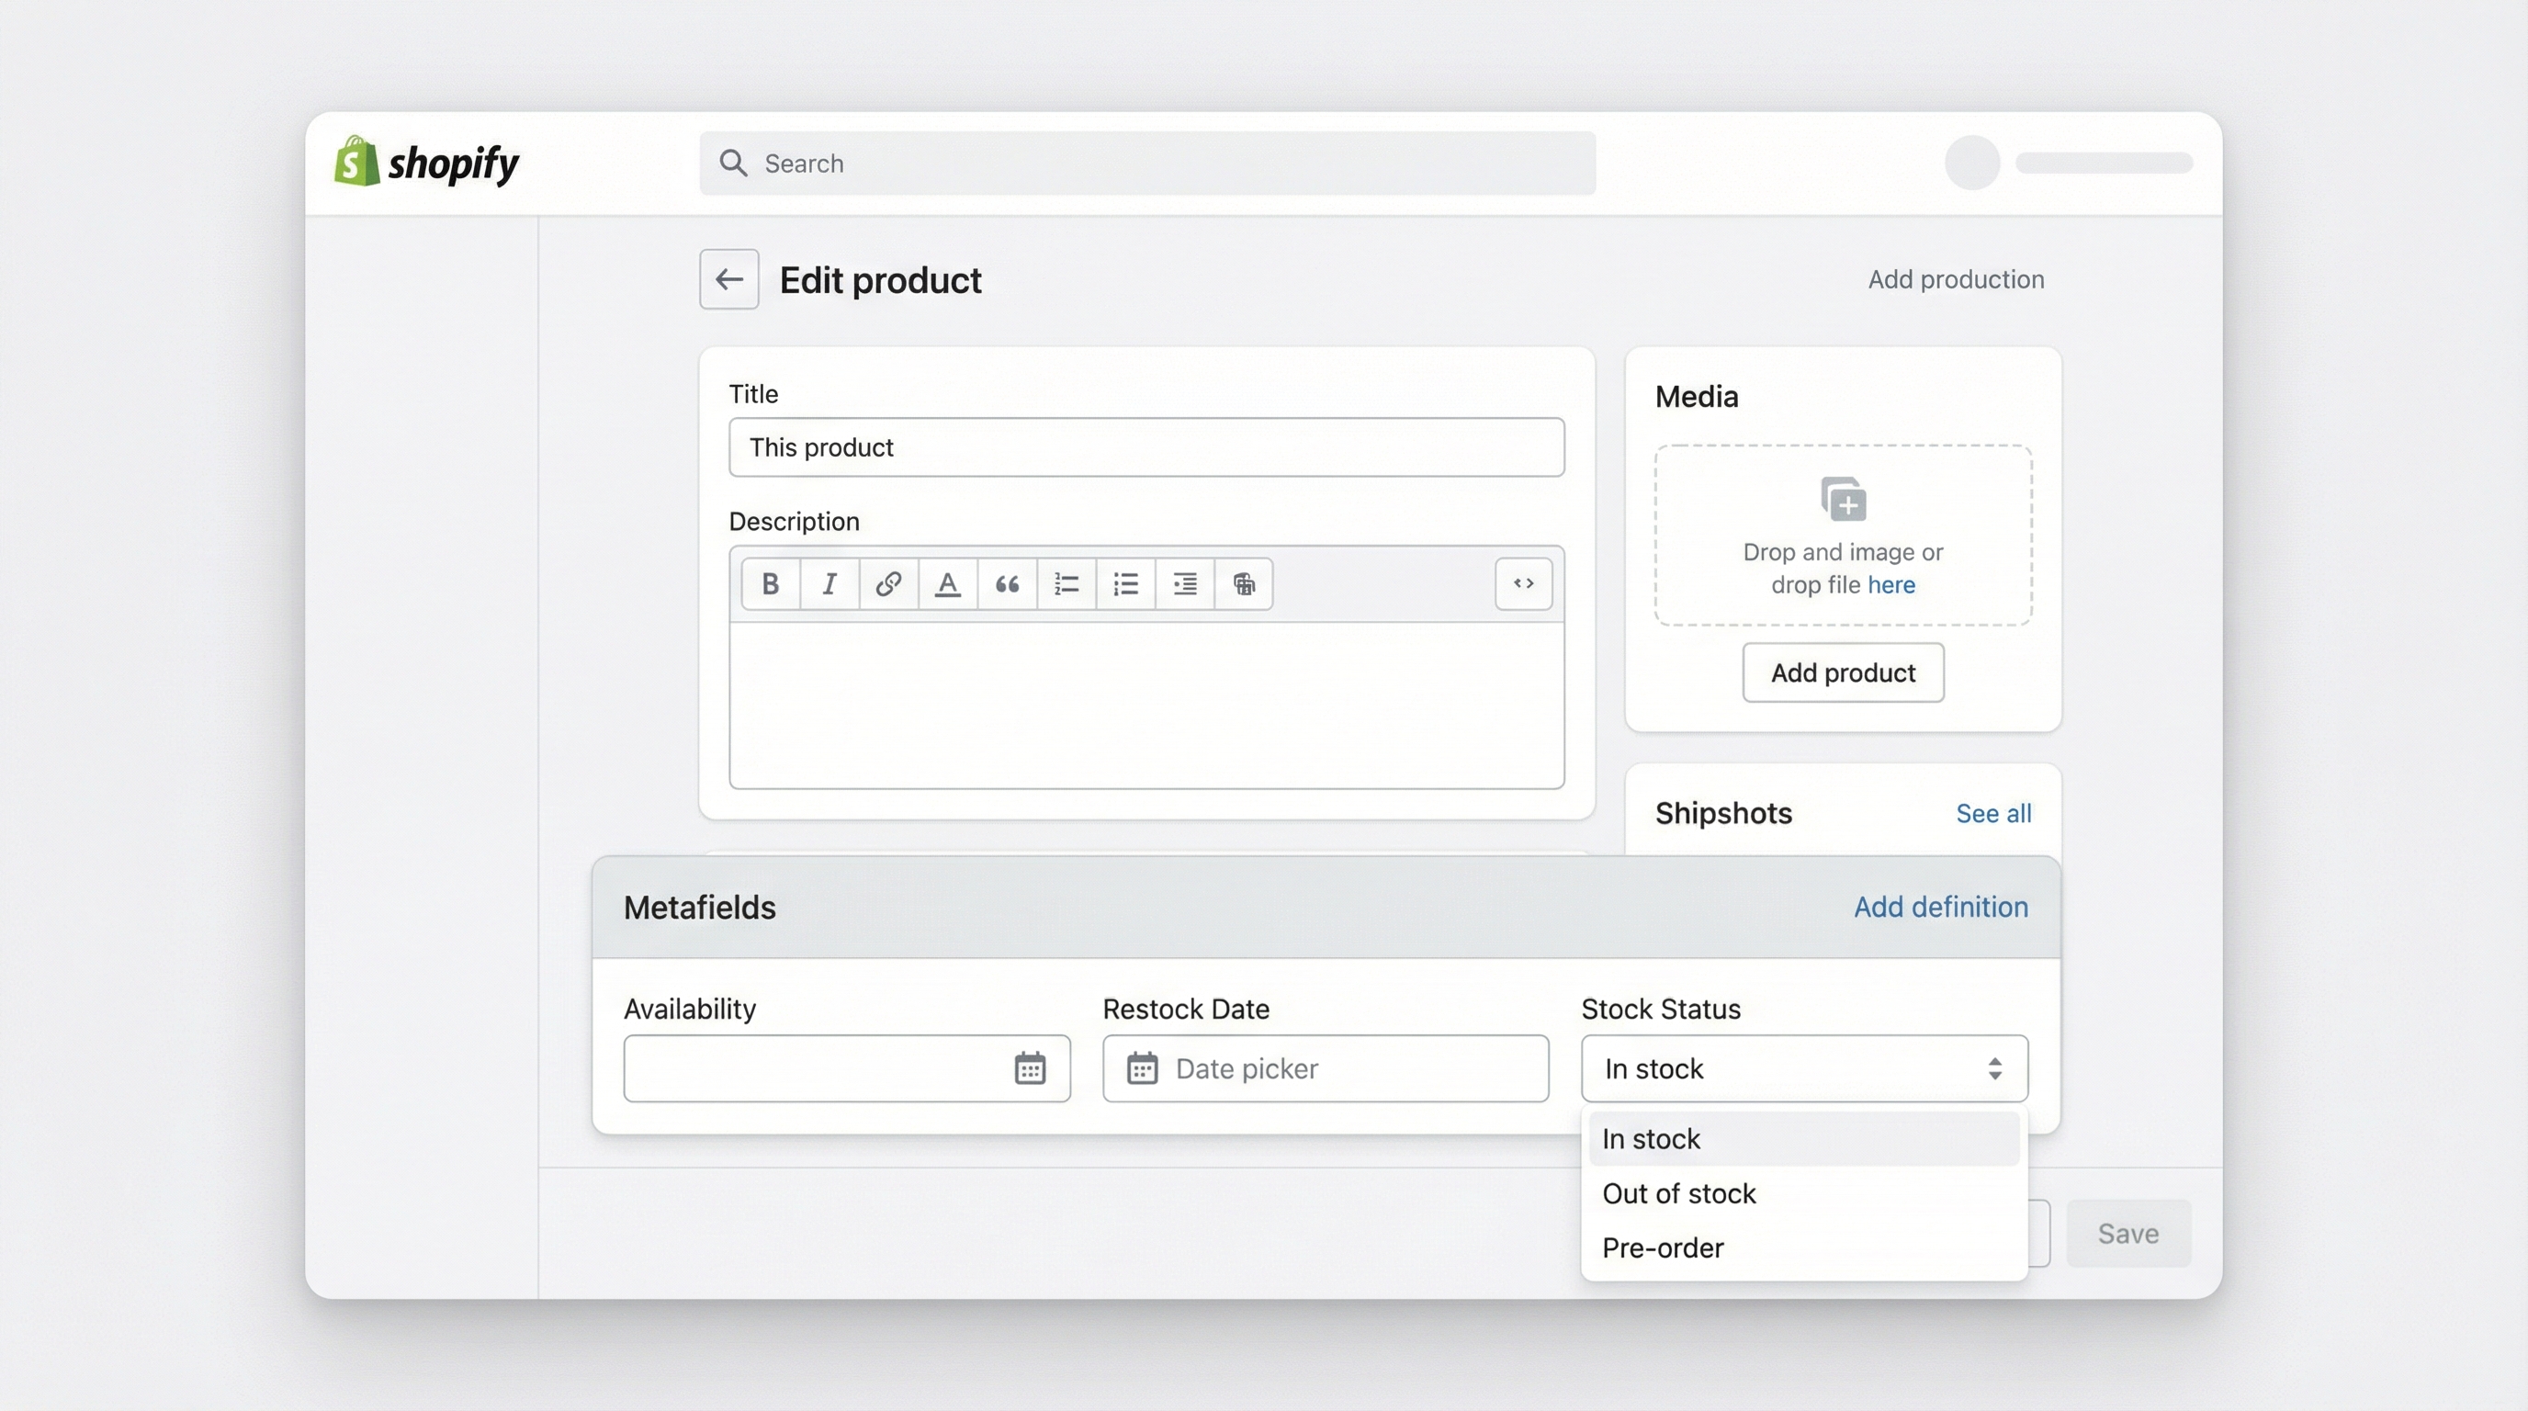
Task: See all Shipshots
Action: coord(1993,812)
